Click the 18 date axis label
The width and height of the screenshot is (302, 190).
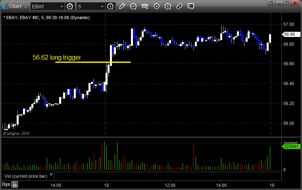106,185
